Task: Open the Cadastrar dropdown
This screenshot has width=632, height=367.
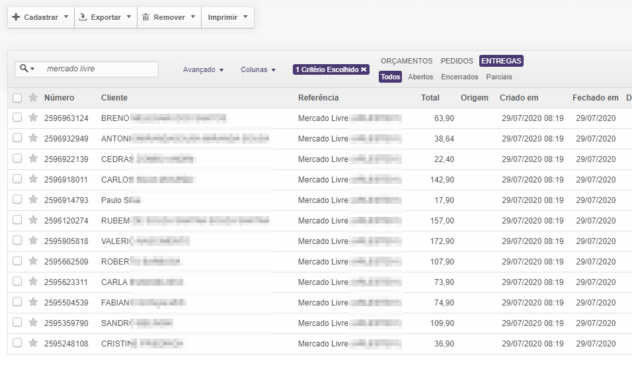Action: tap(40, 17)
